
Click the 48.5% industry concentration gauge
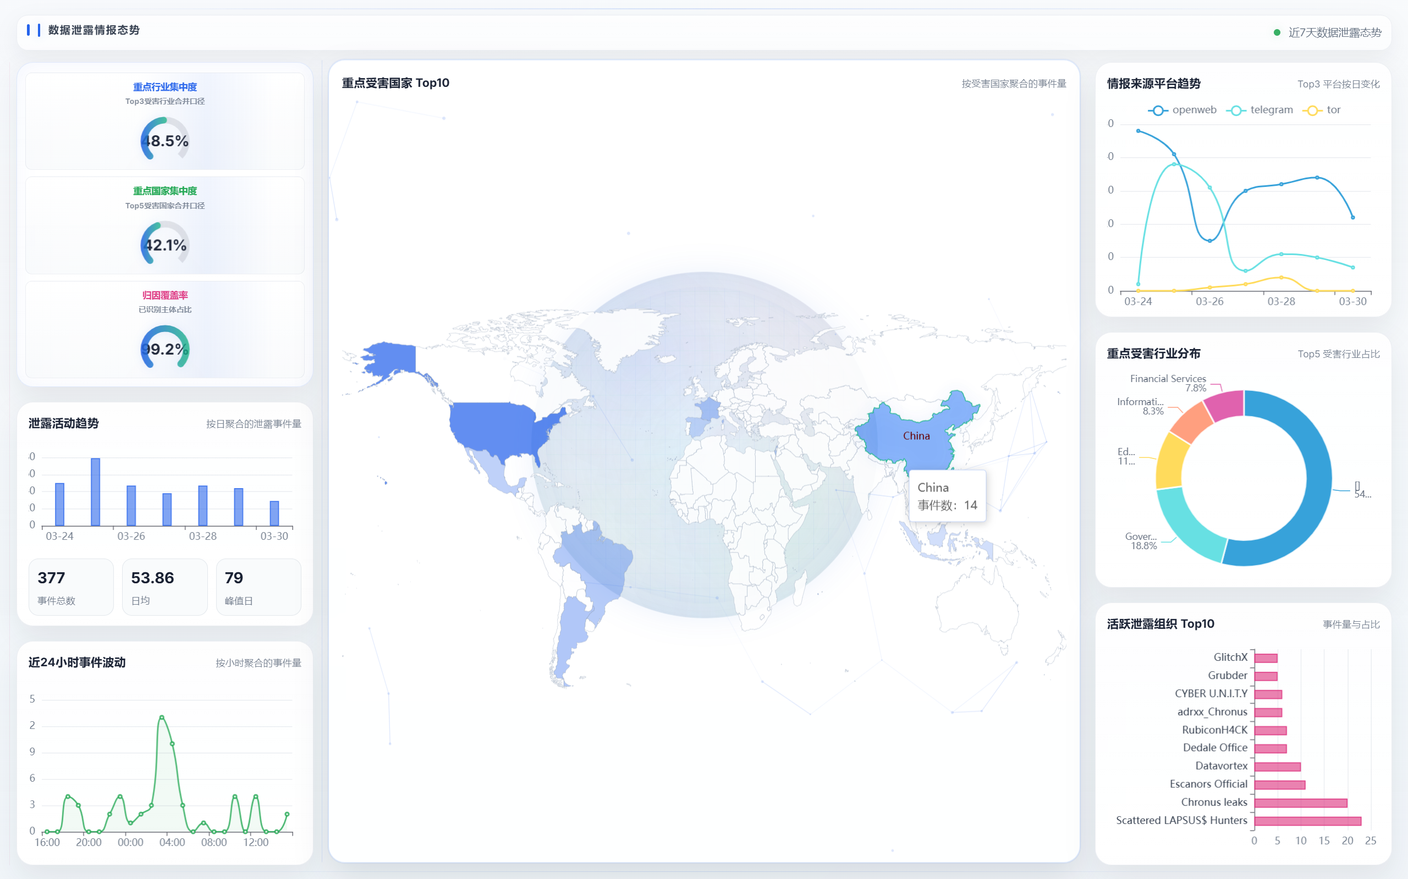point(164,140)
